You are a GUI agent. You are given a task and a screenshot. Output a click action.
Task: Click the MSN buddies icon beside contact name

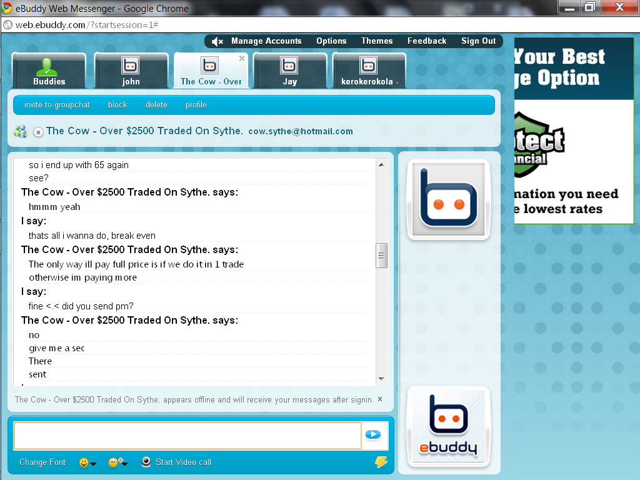coord(20,131)
